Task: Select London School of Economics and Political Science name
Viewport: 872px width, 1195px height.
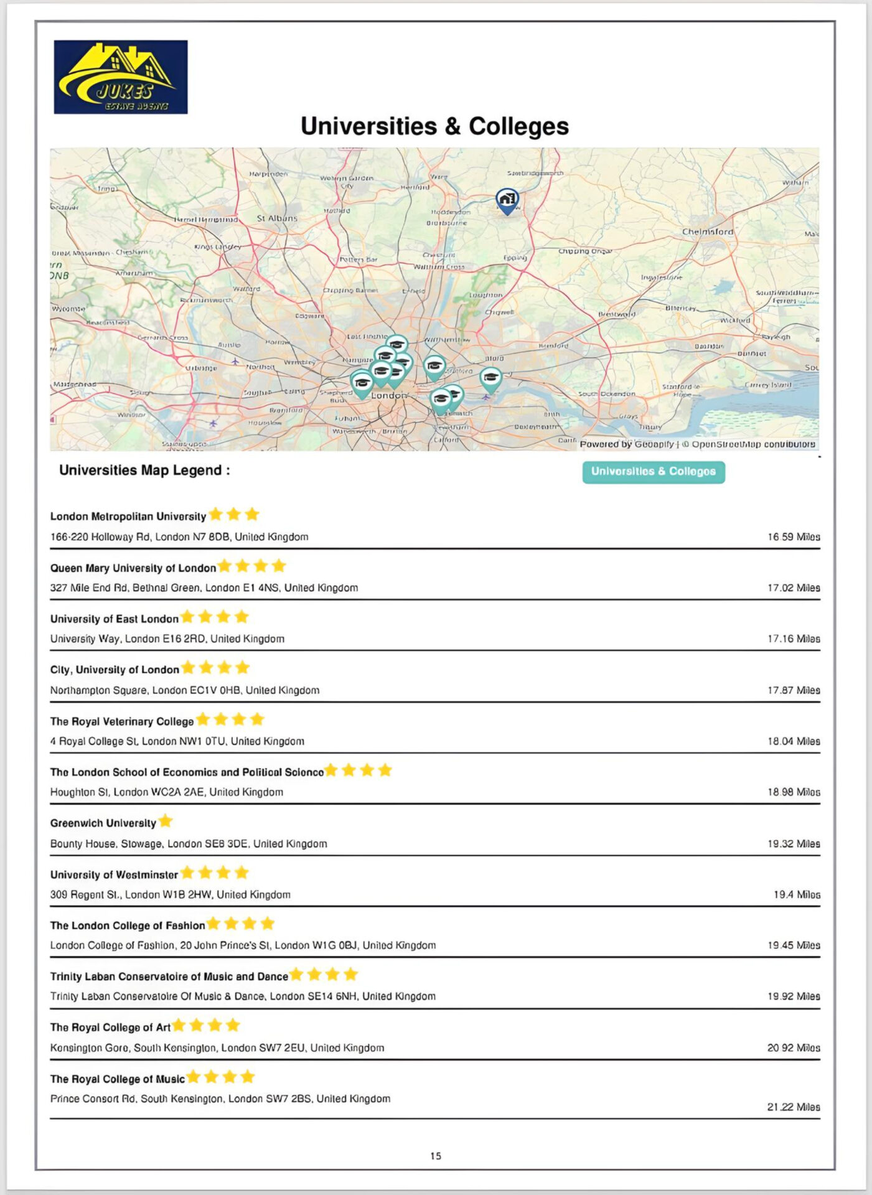Action: point(187,772)
